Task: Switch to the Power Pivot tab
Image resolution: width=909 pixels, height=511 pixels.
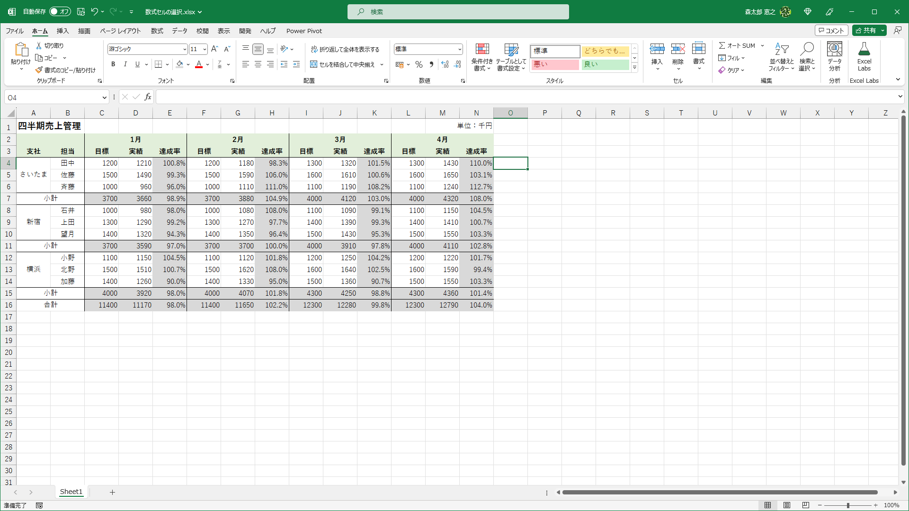Action: click(304, 31)
